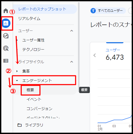Click previous-card left arrow beside ユーザー metric

point(94,55)
